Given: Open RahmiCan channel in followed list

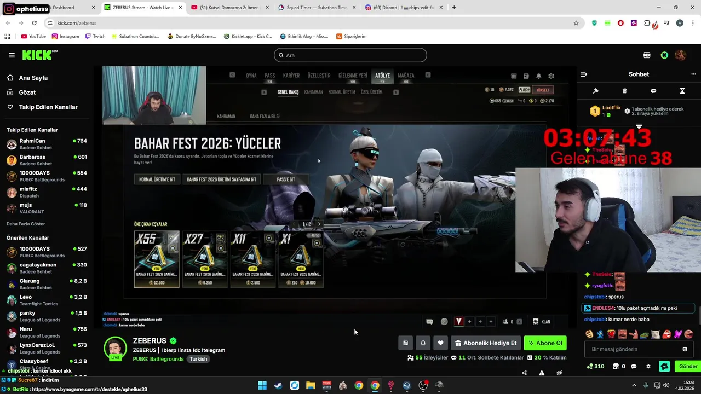Looking at the screenshot, I should pos(47,144).
